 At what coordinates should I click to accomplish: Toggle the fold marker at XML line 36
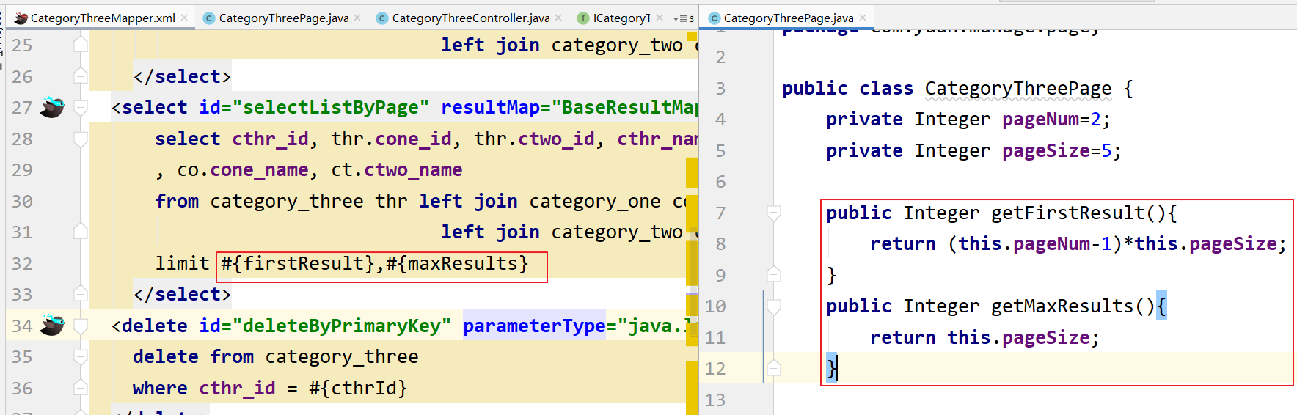(81, 388)
